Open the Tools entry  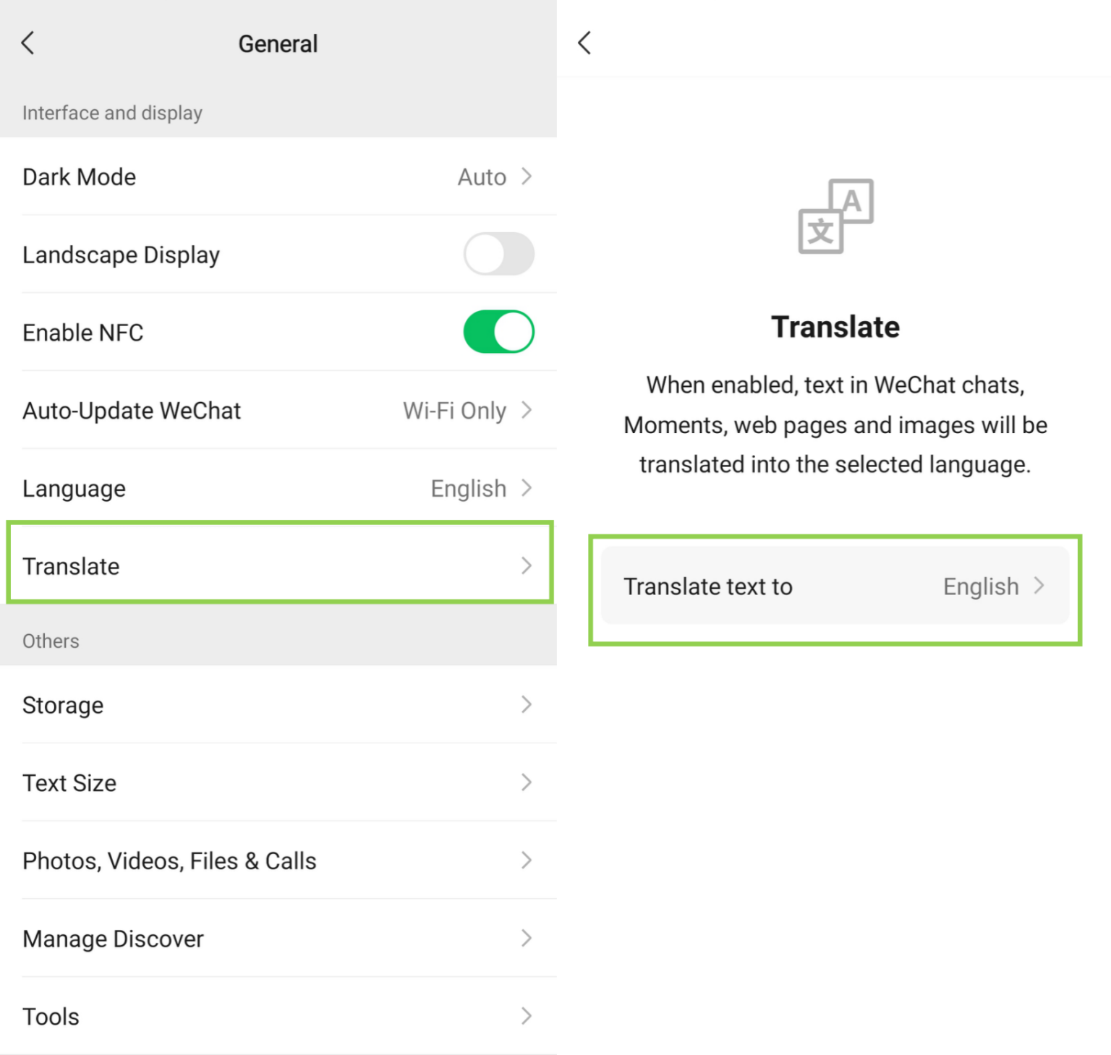point(278,1017)
